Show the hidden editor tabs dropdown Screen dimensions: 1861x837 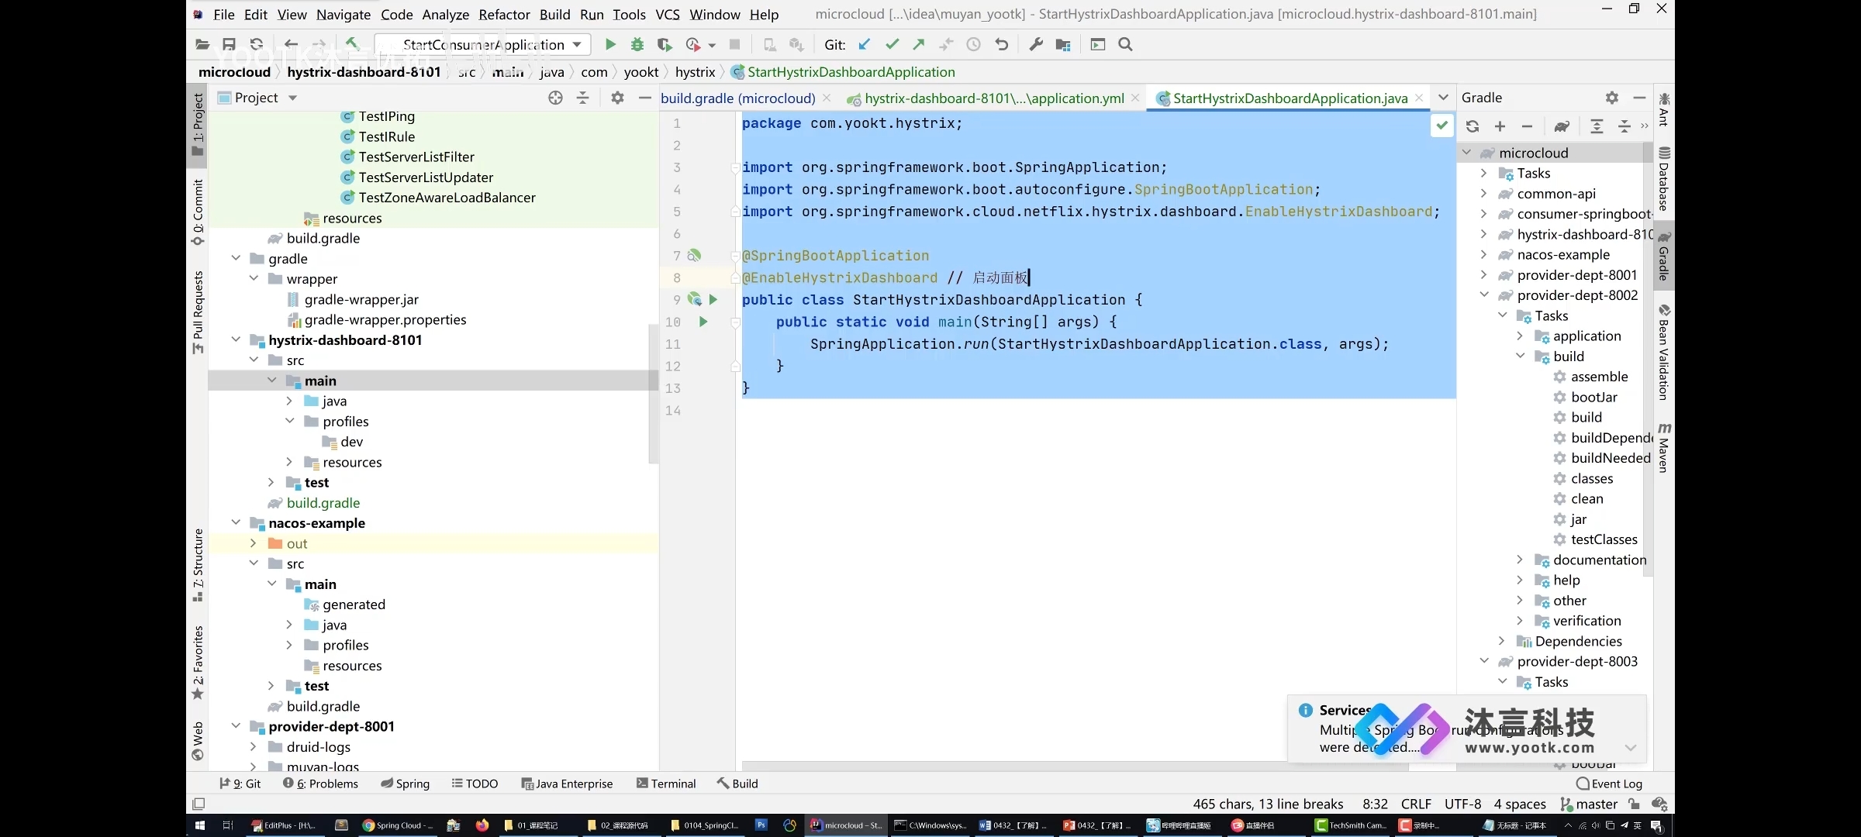1443,98
